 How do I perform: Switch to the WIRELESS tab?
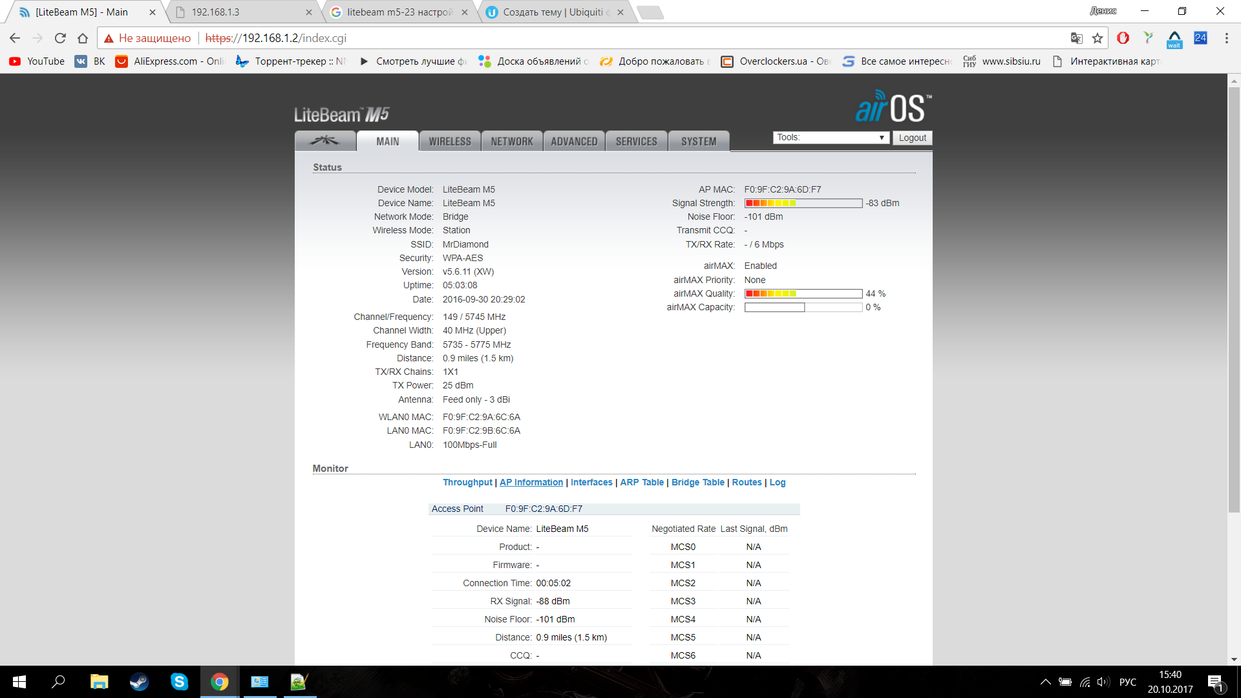click(450, 141)
